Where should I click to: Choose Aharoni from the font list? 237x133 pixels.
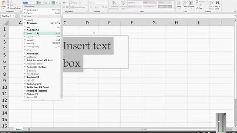coord(42,23)
